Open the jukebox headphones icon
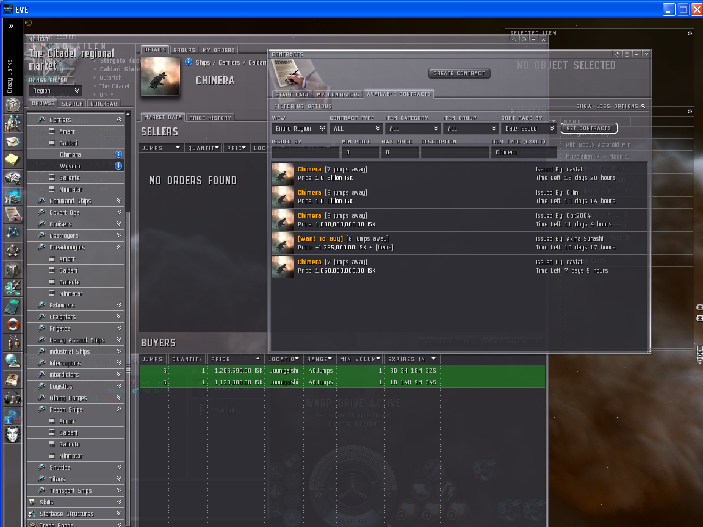The image size is (703, 527). tap(13, 398)
